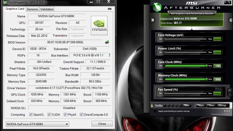Click the Bus Interface question mark help

point(109,55)
